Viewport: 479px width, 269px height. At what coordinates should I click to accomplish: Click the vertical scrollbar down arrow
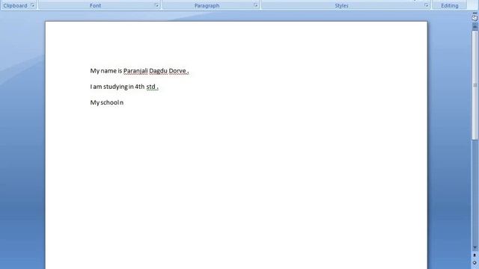point(475,247)
